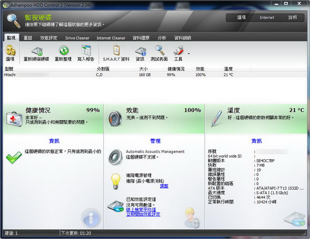
Task: Sort drives by 健康情況 column header
Action: (176, 69)
